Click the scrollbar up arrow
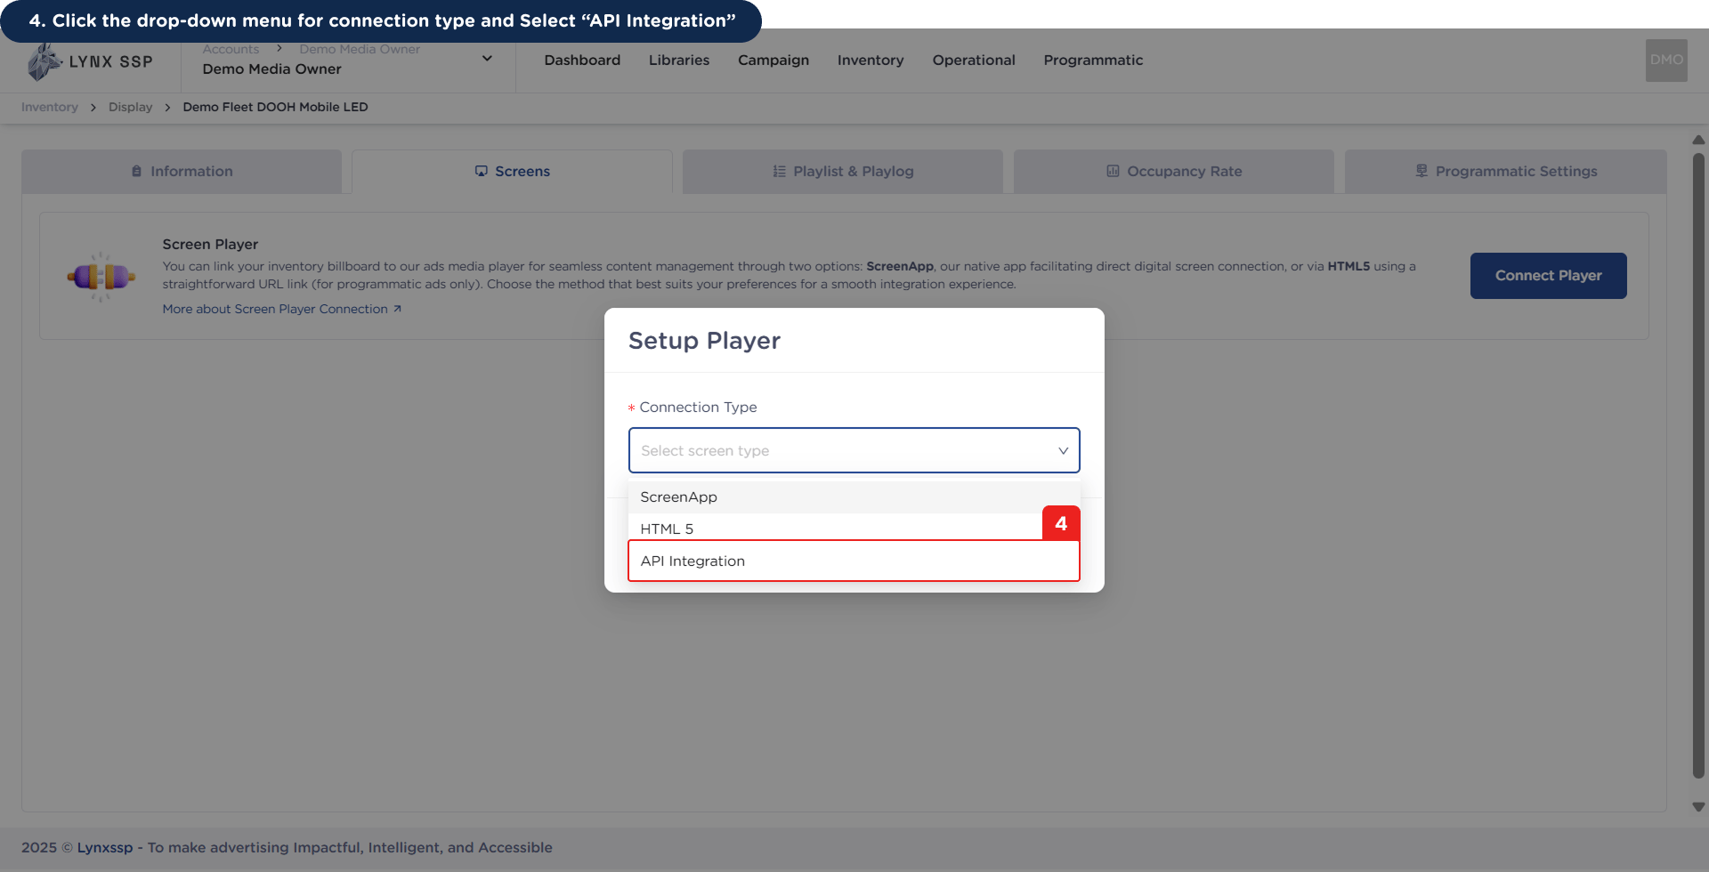This screenshot has height=872, width=1709. pos(1698,140)
